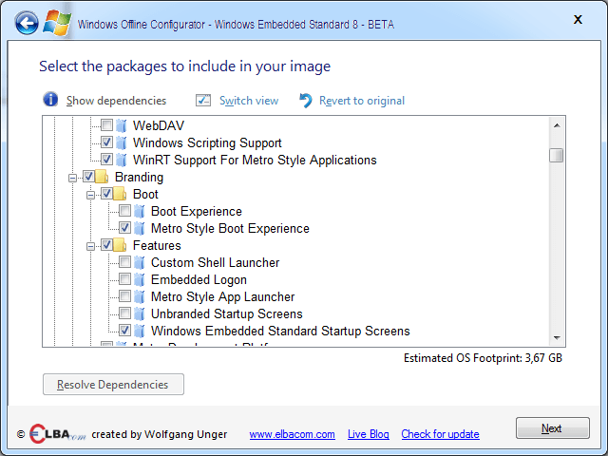608x456 pixels.
Task: Enable the Embedded Logon checkbox
Action: click(x=124, y=278)
